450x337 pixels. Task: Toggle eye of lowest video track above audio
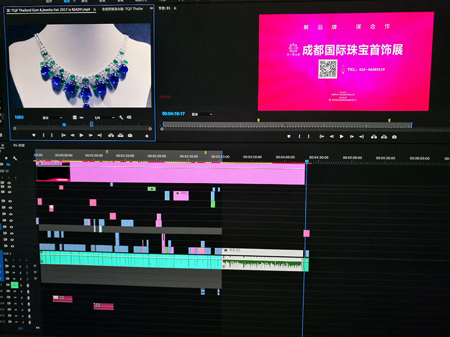(12, 246)
